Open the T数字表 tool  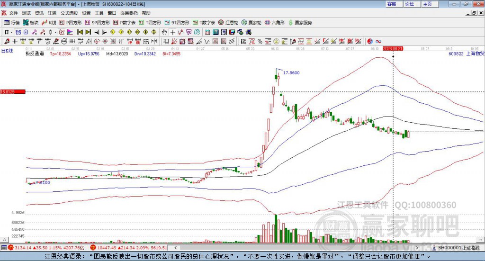coord(204,23)
